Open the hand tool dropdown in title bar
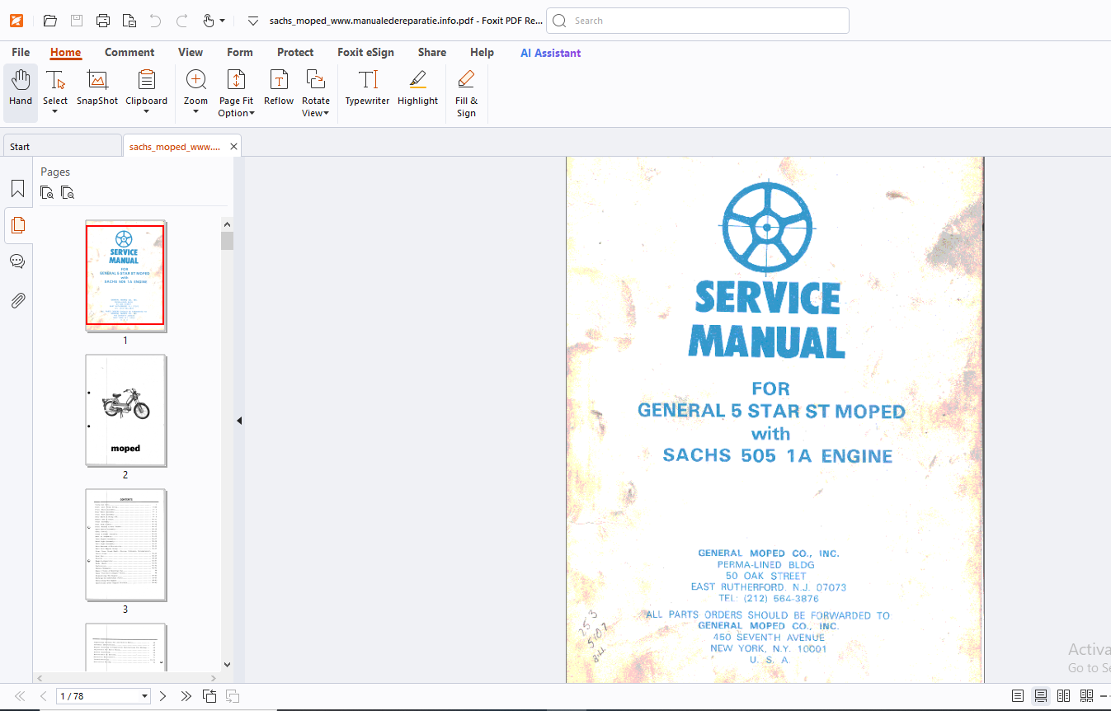This screenshot has width=1111, height=711. click(222, 21)
